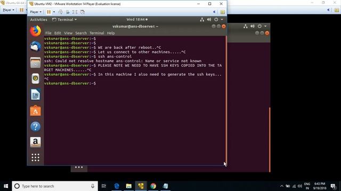Viewport: 341px width, 191px height.
Task: Pause the VM in the background VMware window
Action: point(21,10)
